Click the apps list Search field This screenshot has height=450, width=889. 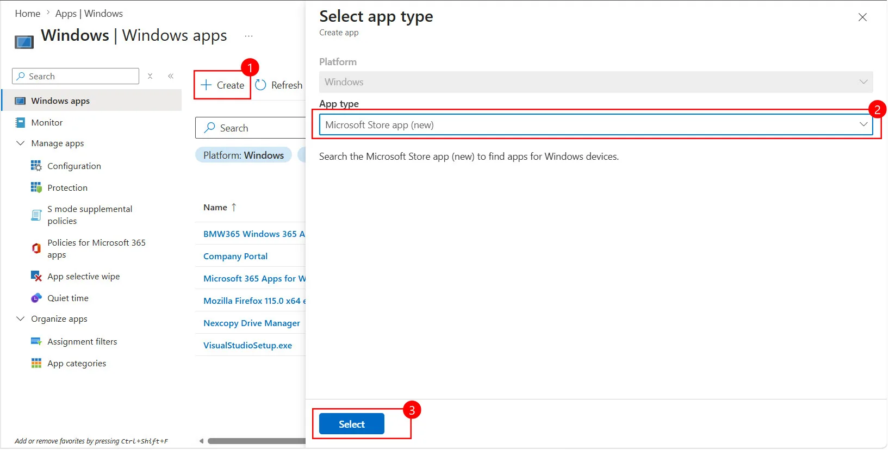click(251, 128)
